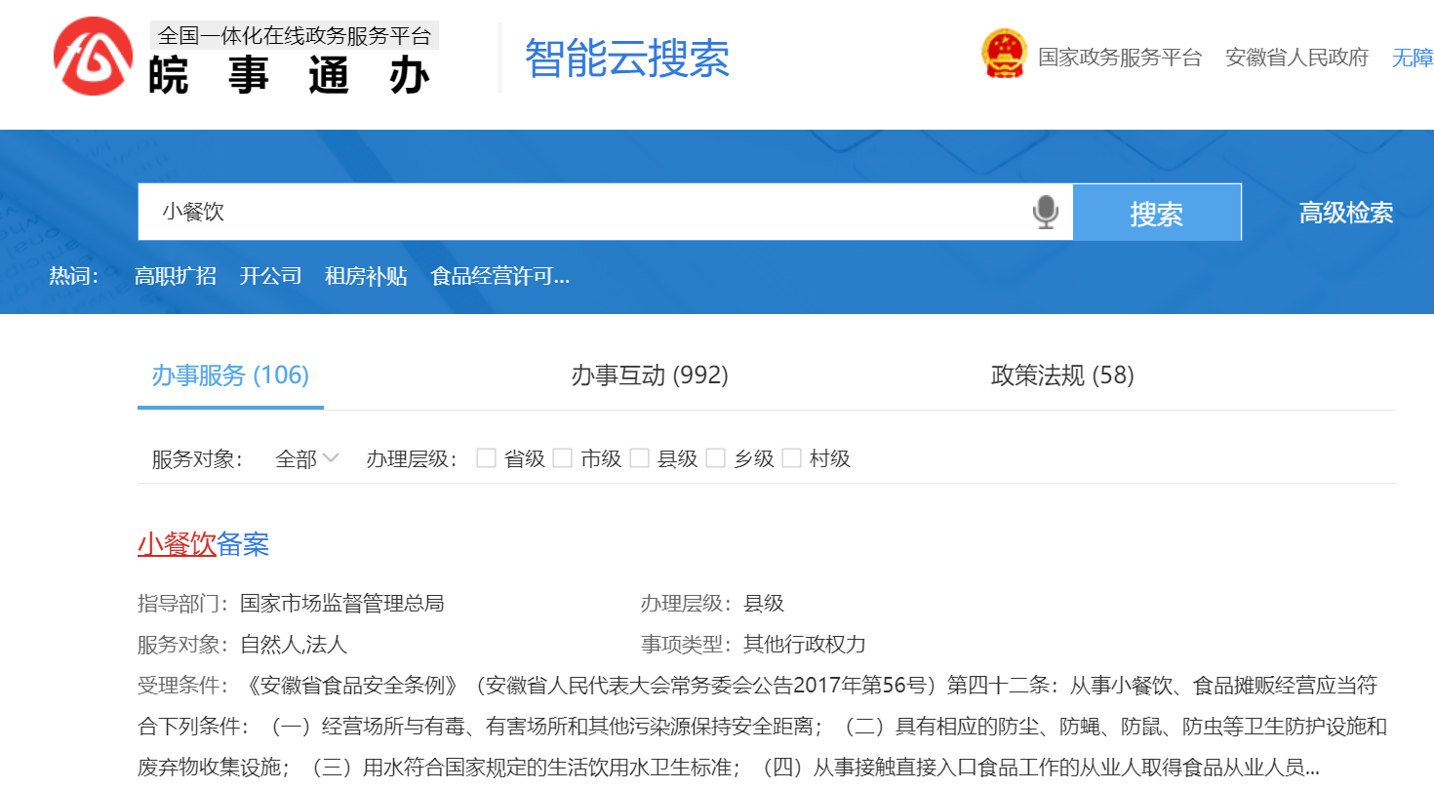The width and height of the screenshot is (1434, 789).
Task: Select the 村级 checkbox
Action: (791, 458)
